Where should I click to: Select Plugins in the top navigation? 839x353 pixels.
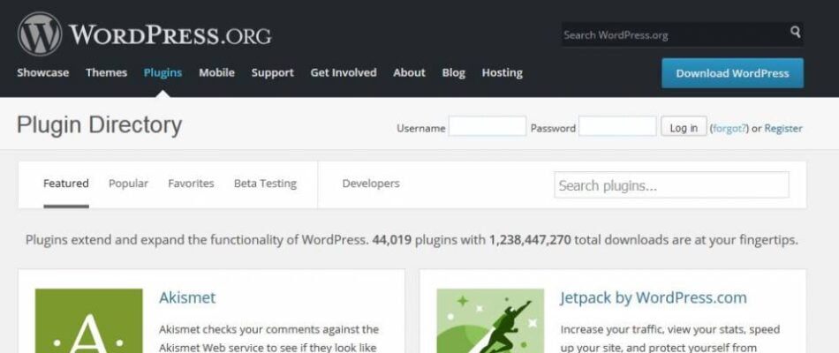click(163, 72)
